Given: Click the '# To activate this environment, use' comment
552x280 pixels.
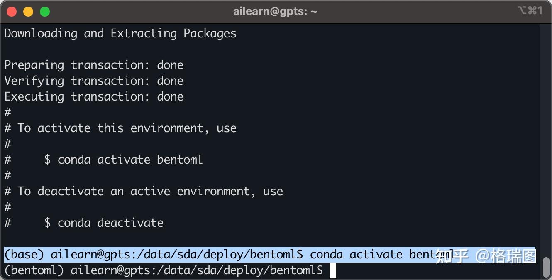Looking at the screenshot, I should click(120, 128).
